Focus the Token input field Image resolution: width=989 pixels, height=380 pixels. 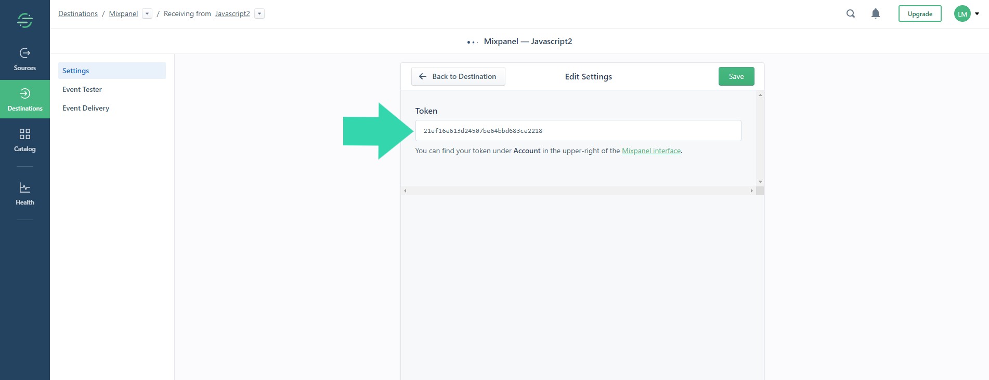pyautogui.click(x=578, y=131)
